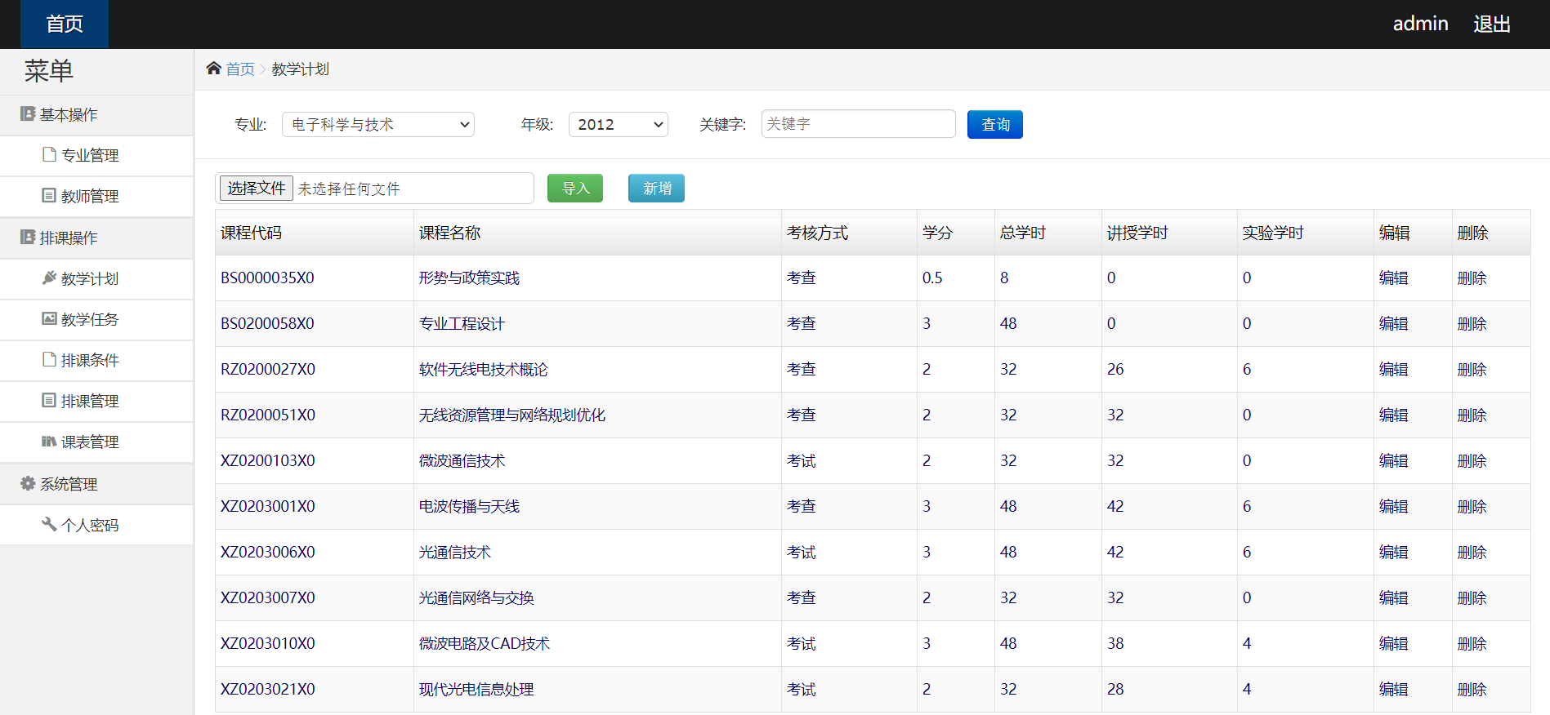Image resolution: width=1550 pixels, height=715 pixels.
Task: Click the course code BS0000035X0
Action: point(267,278)
